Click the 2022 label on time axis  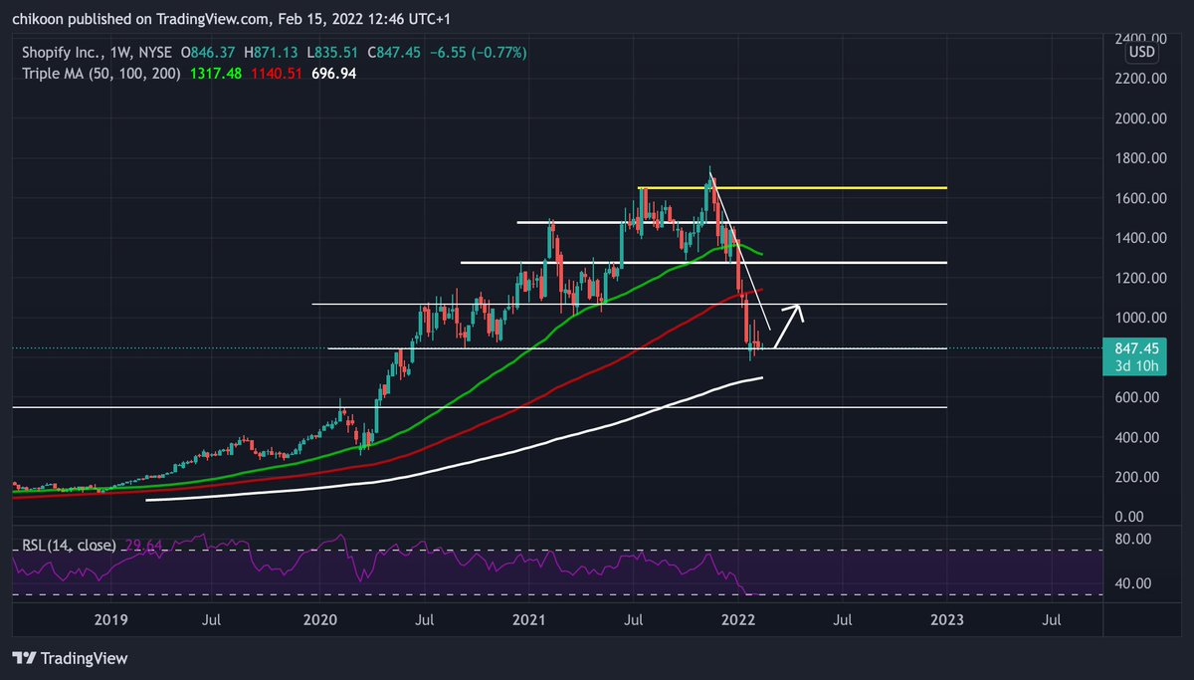737,620
